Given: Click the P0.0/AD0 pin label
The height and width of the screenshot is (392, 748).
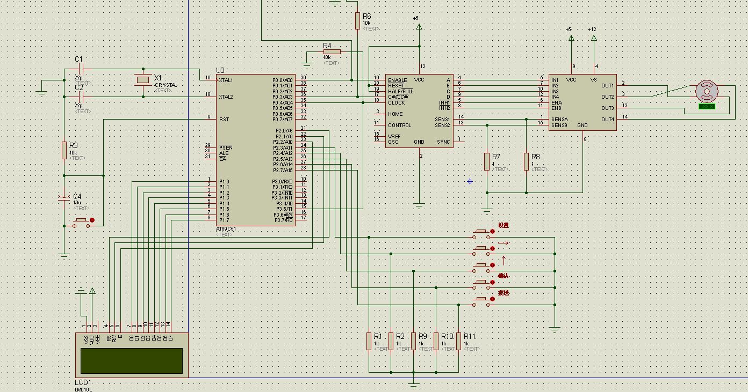Looking at the screenshot, I should [283, 80].
